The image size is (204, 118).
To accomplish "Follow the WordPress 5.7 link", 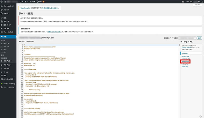I will (x=25, y=8).
